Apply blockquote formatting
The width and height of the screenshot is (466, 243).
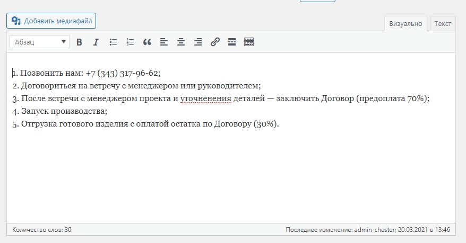point(147,42)
